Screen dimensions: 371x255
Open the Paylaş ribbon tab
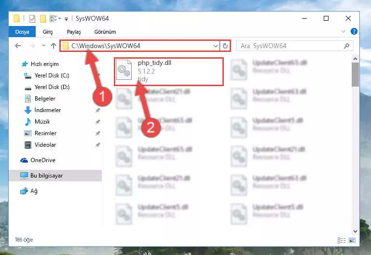[74, 32]
